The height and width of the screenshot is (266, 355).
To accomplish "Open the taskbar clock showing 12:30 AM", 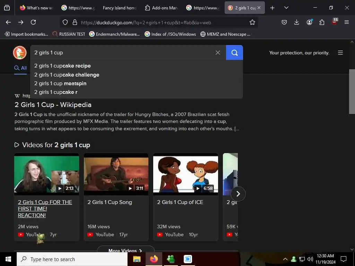I will 325,259.
